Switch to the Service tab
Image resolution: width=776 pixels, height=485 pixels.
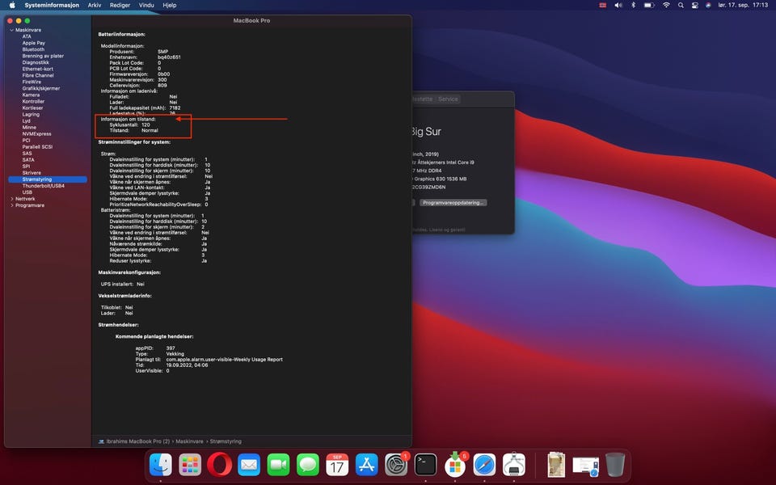(x=448, y=99)
